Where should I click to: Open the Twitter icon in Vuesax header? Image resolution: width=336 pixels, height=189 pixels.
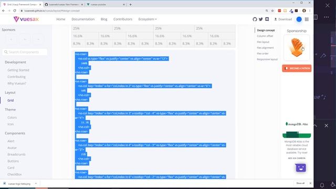click(261, 19)
